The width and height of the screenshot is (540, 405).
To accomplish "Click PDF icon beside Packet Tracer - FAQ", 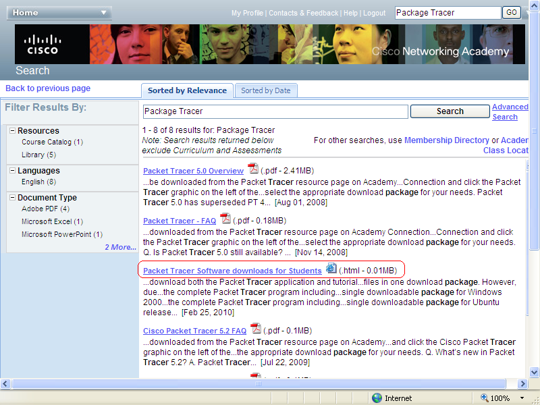I will click(x=225, y=218).
